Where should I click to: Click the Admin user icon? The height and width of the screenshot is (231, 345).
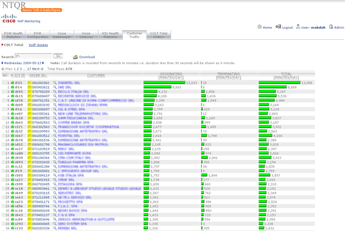tap(330, 27)
